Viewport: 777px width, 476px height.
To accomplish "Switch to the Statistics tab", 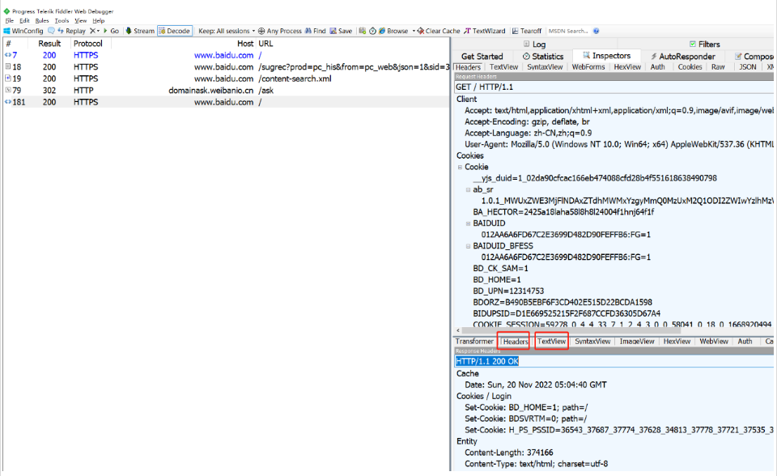I will 543,57.
